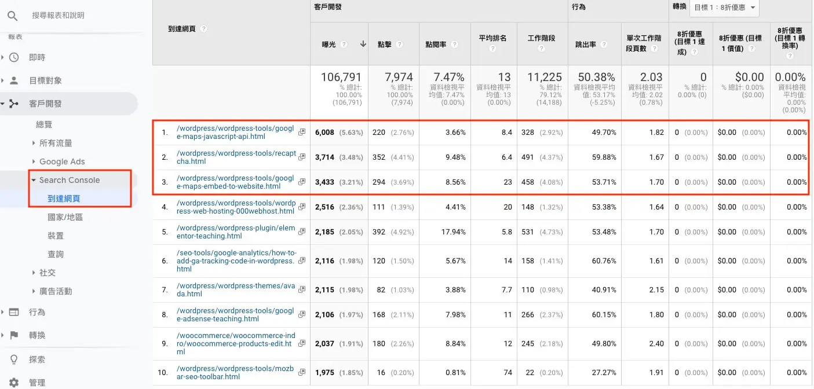Screen dimensions: 814x389
Task: Click help icon beside 跳出率 column header
Action: click(604, 44)
